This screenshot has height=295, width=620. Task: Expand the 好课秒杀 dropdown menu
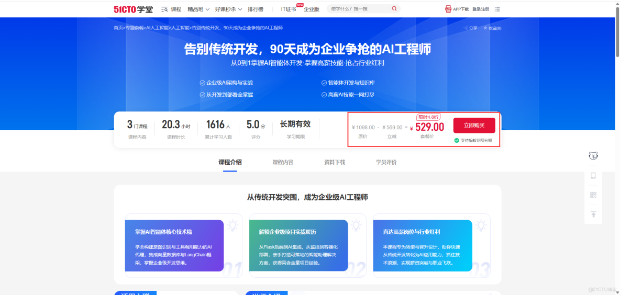228,9
